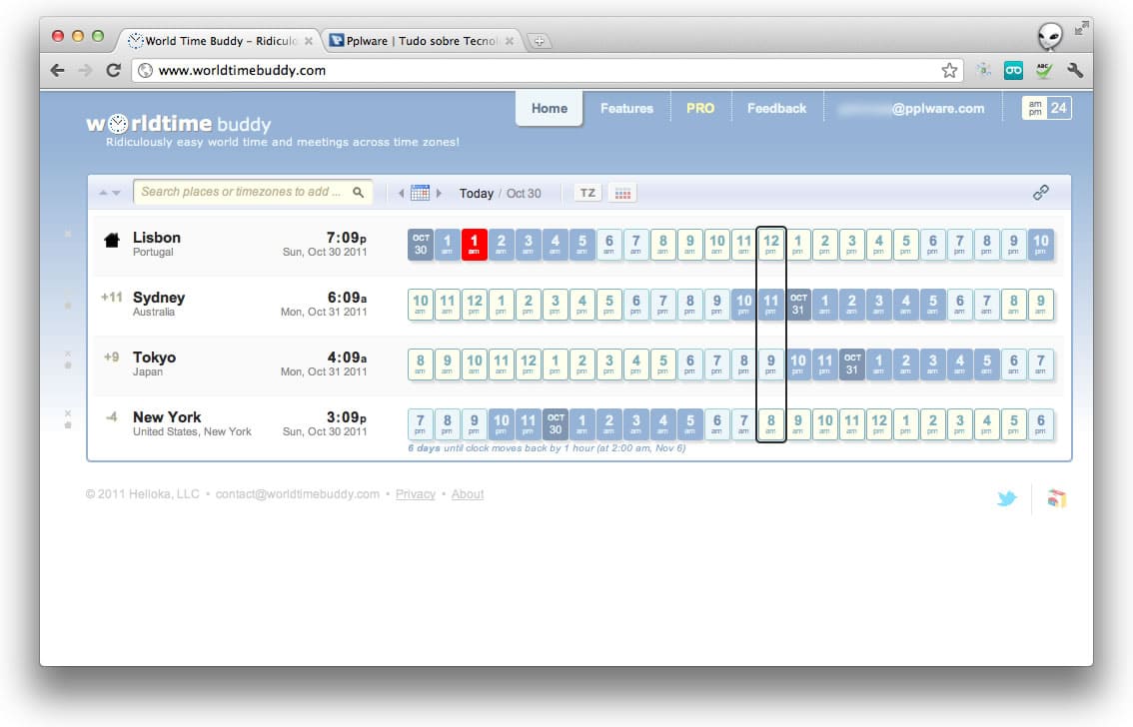Click the permalink chain icon

1040,192
